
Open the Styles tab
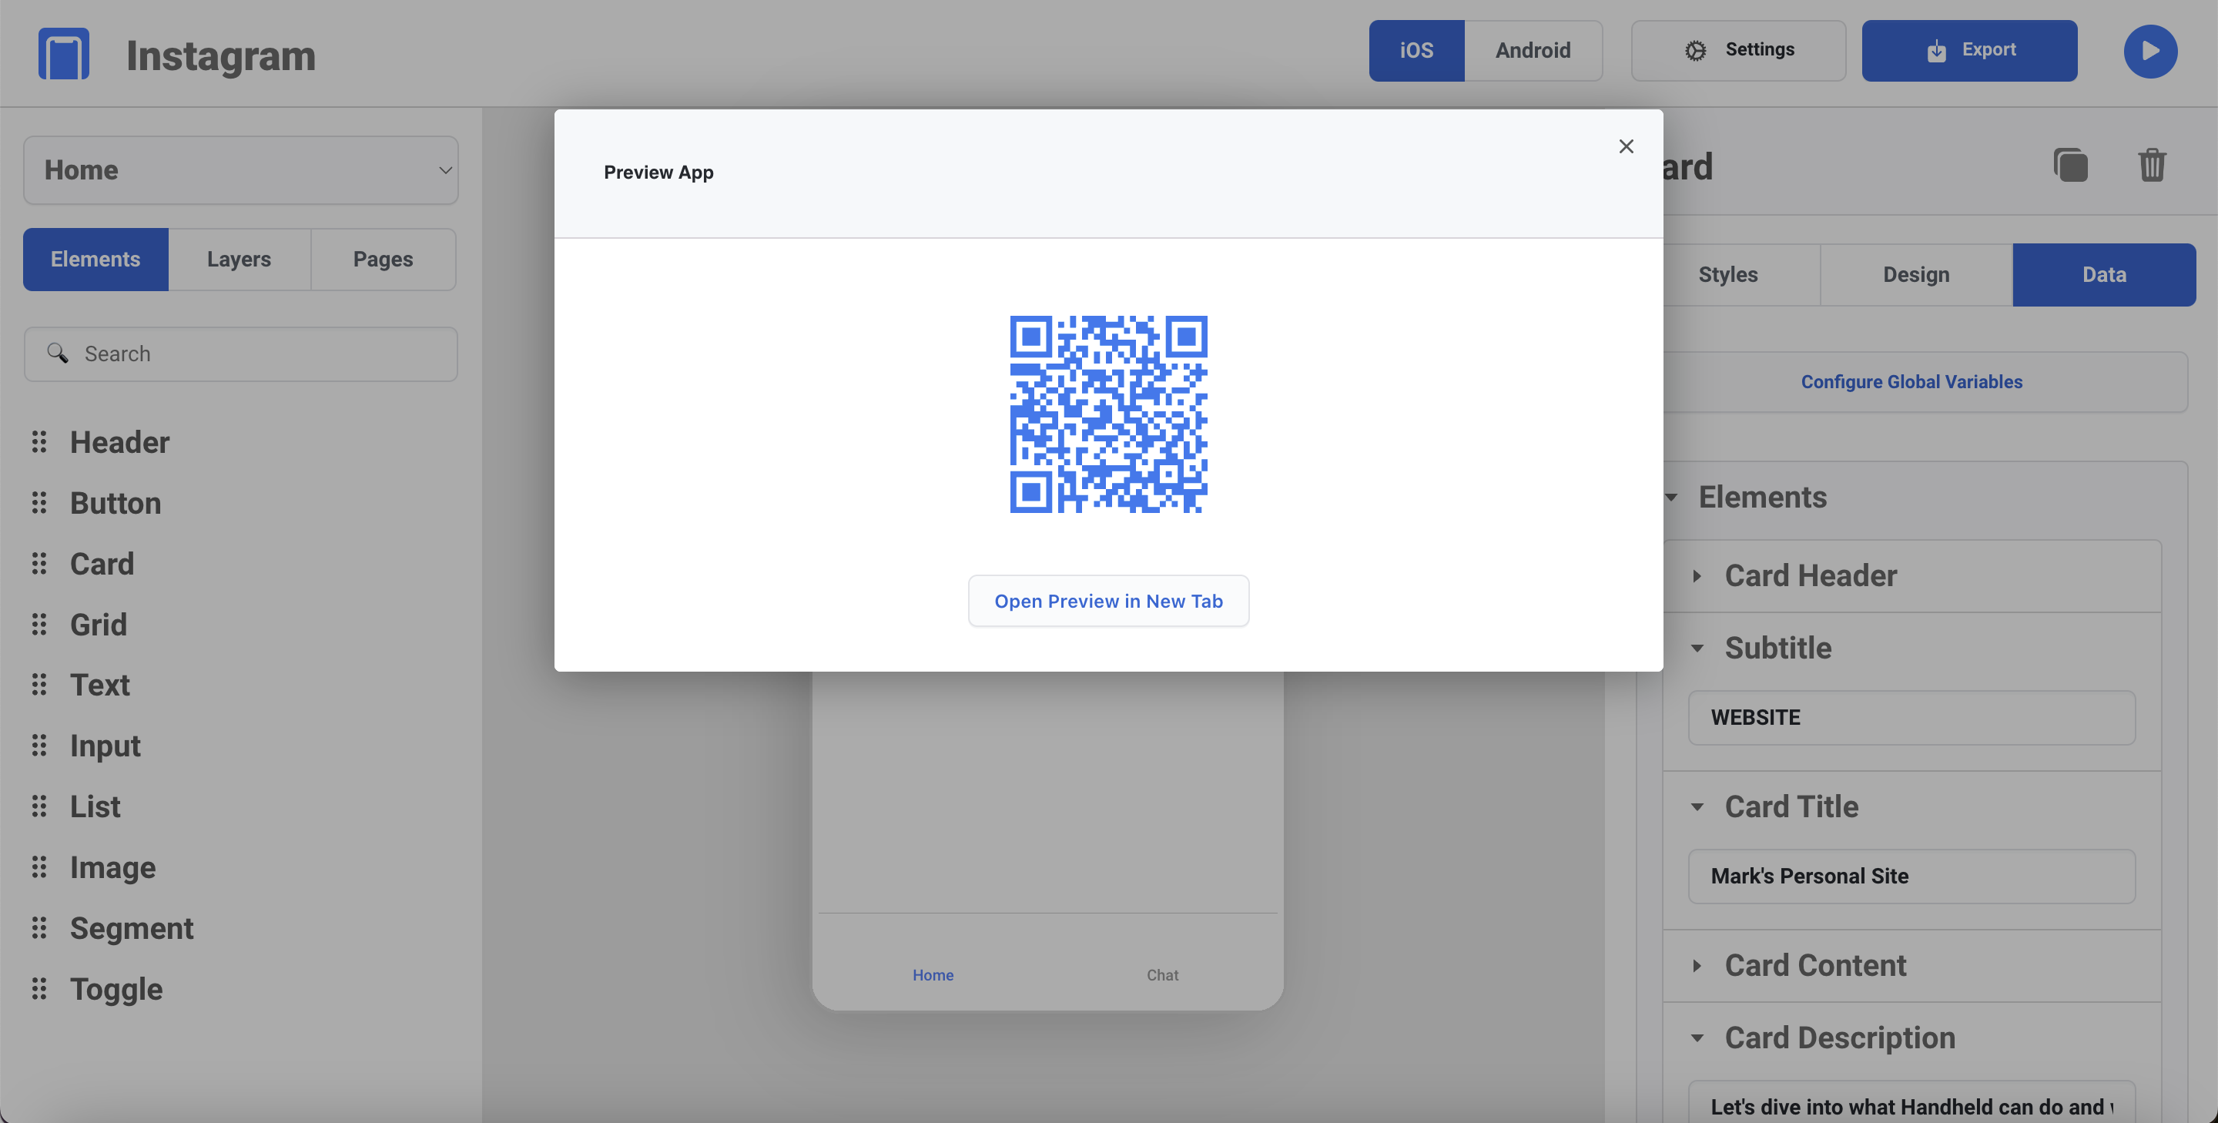click(x=1728, y=275)
